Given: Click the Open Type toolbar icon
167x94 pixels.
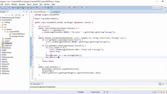Looking at the screenshot, I should click(37, 8).
